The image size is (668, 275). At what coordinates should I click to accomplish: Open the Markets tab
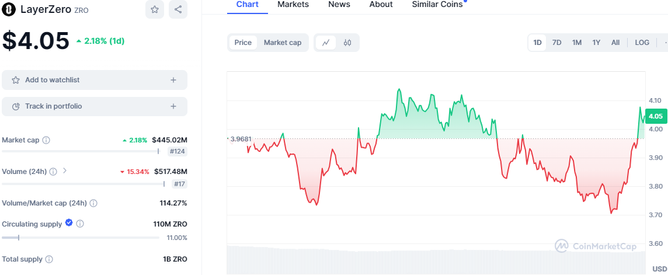[293, 5]
